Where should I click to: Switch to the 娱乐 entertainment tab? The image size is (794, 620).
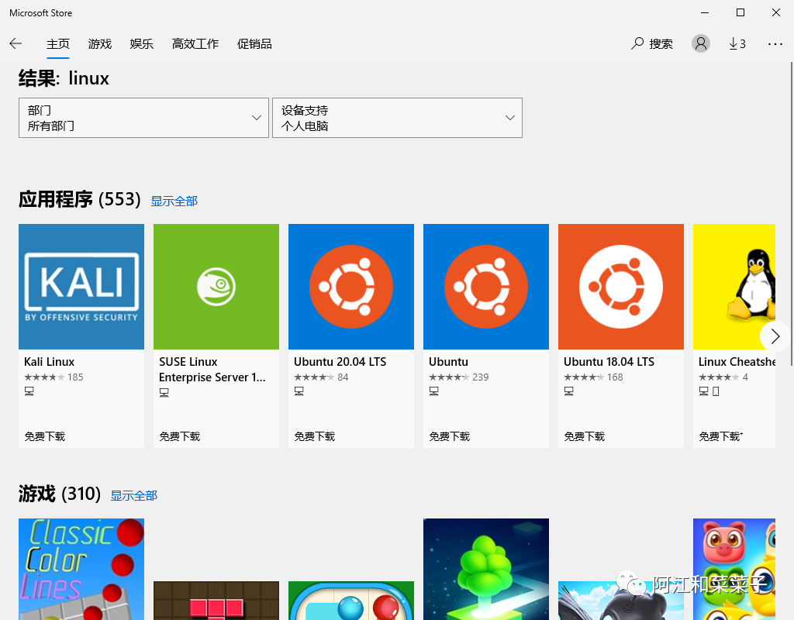pos(142,44)
